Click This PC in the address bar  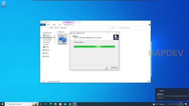(x=56, y=28)
